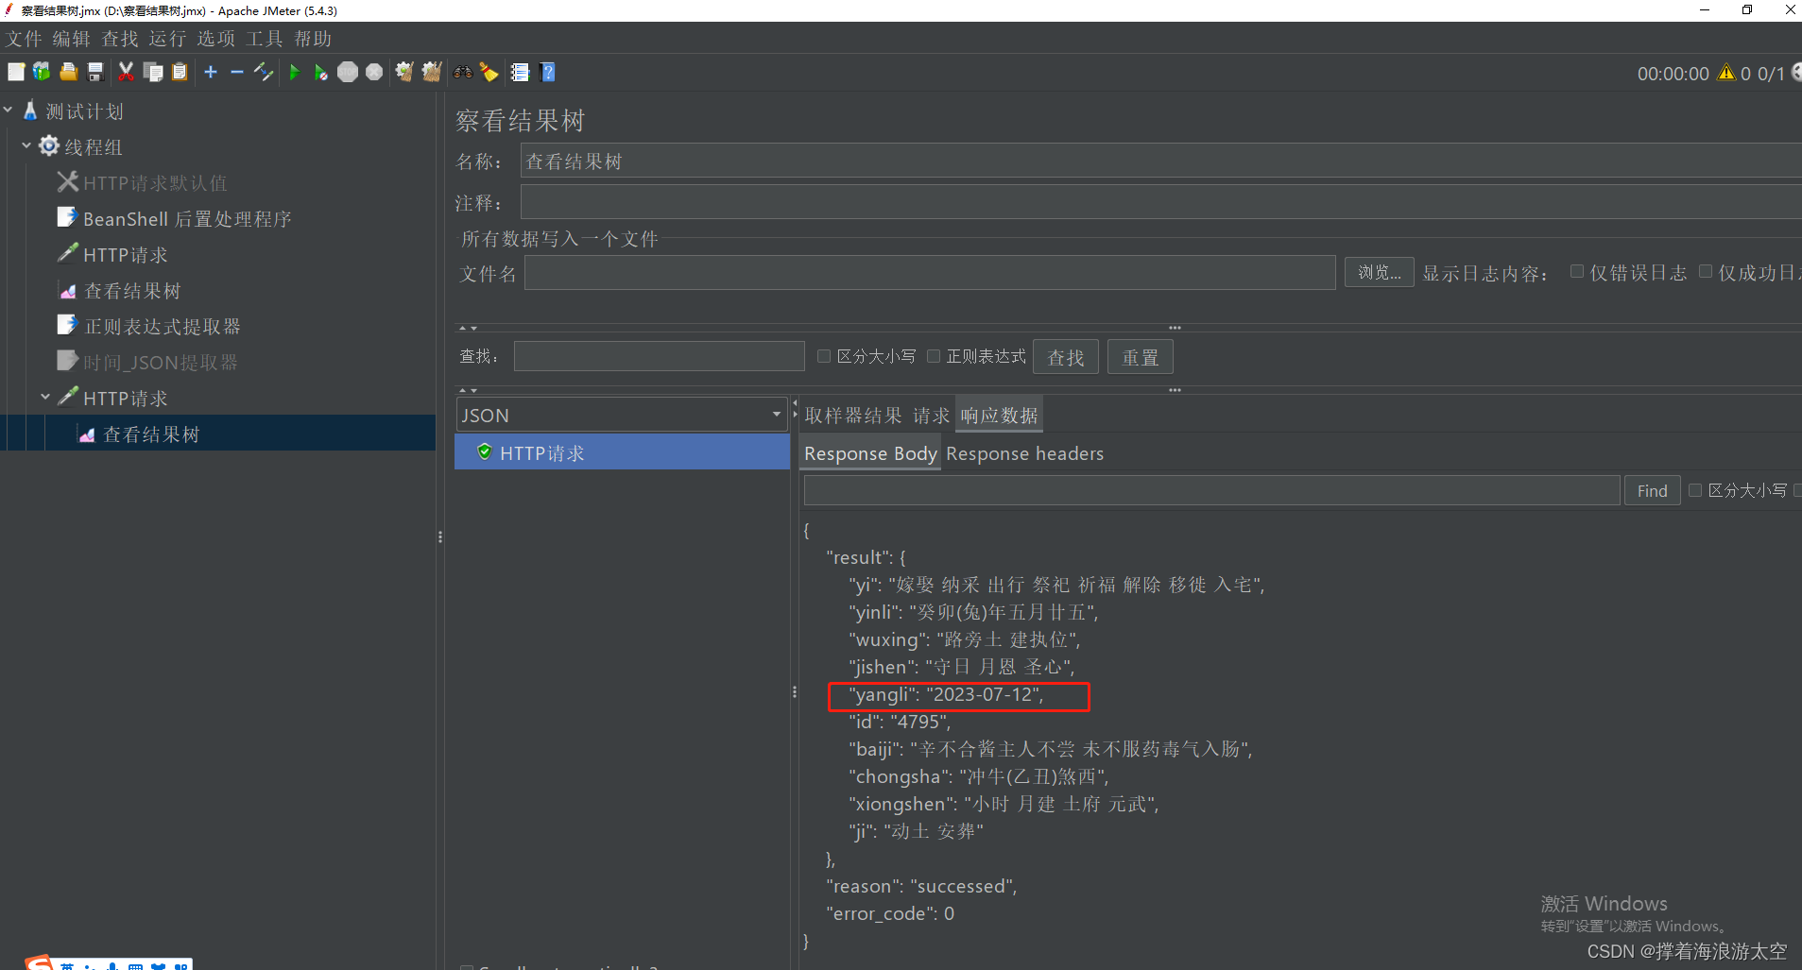The image size is (1802, 970).
Task: Click the 注释 input field
Action: tap(1160, 202)
